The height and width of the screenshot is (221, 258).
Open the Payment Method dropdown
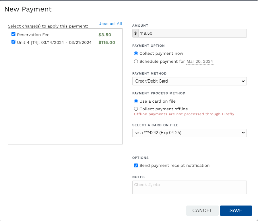pyautogui.click(x=189, y=81)
